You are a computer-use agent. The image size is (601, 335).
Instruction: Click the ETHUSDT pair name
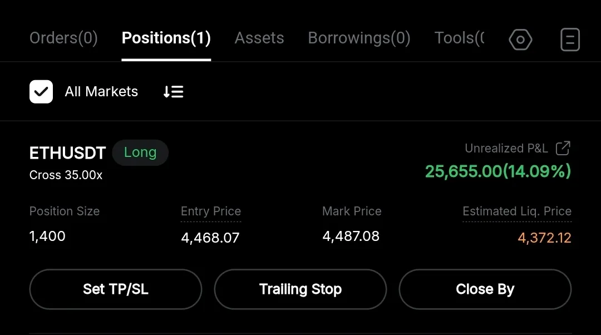[x=67, y=153]
